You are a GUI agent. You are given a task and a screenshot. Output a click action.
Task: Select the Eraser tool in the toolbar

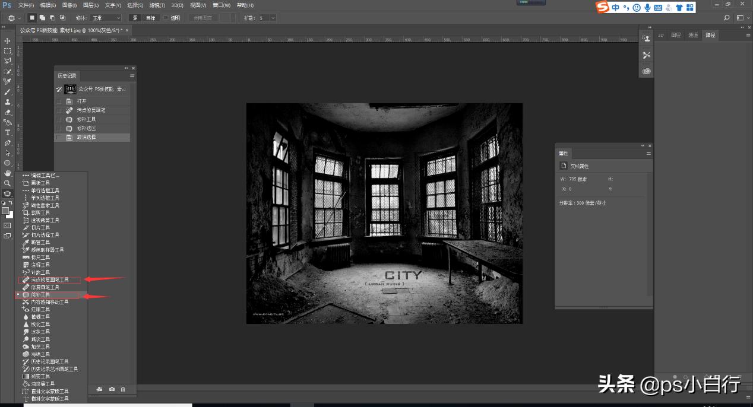pos(8,112)
